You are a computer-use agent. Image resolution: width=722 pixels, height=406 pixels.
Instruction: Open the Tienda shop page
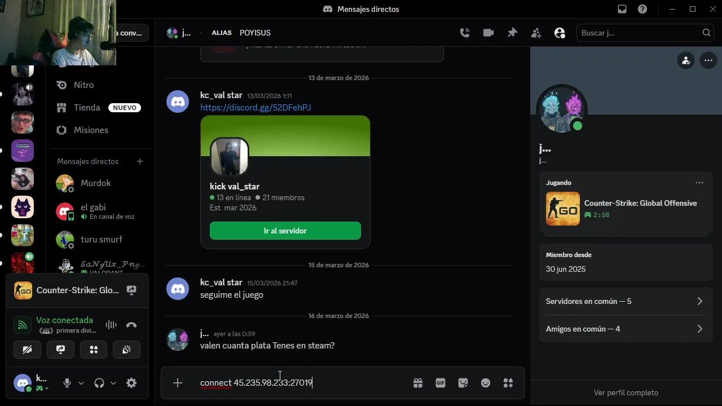[x=99, y=107]
